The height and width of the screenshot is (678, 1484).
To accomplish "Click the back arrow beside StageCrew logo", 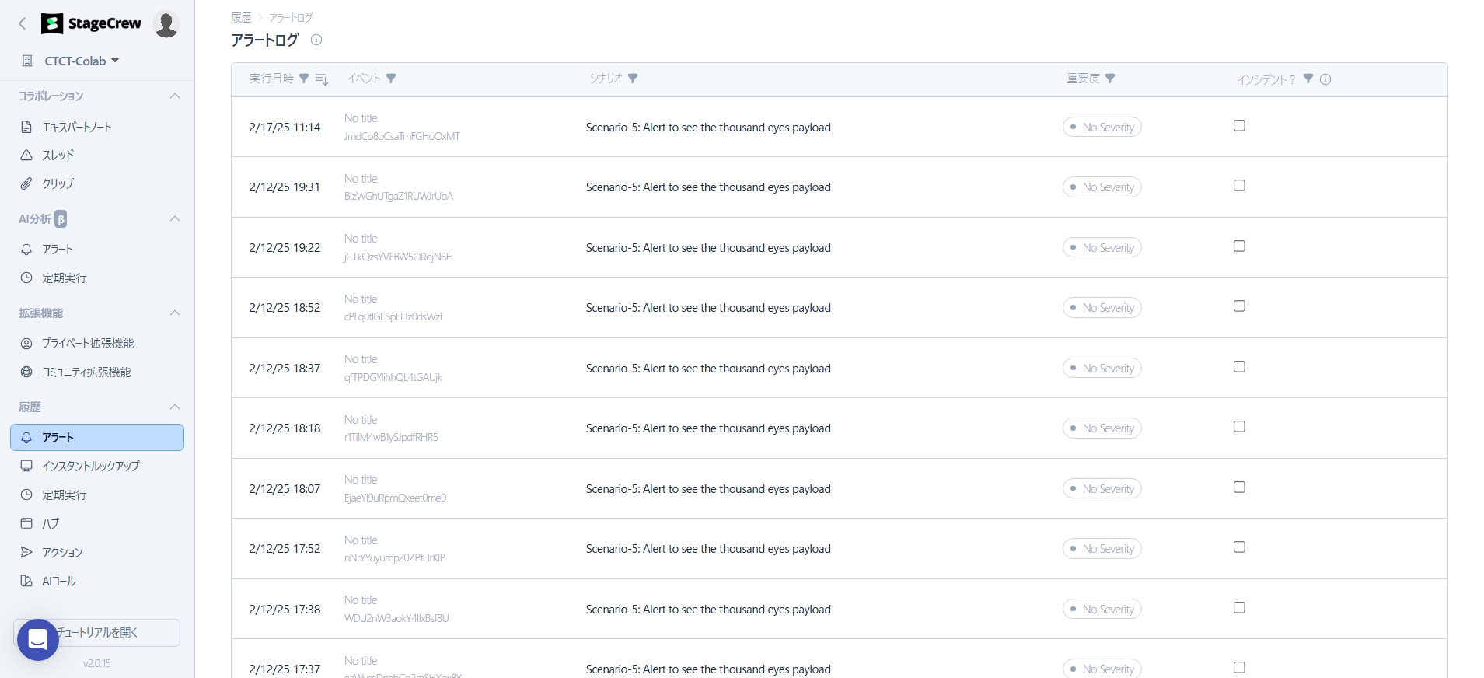I will 23,24.
